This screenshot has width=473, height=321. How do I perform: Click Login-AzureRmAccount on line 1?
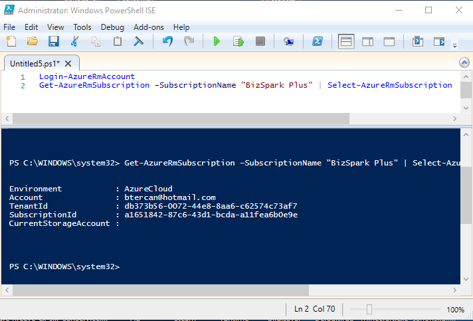click(x=87, y=76)
